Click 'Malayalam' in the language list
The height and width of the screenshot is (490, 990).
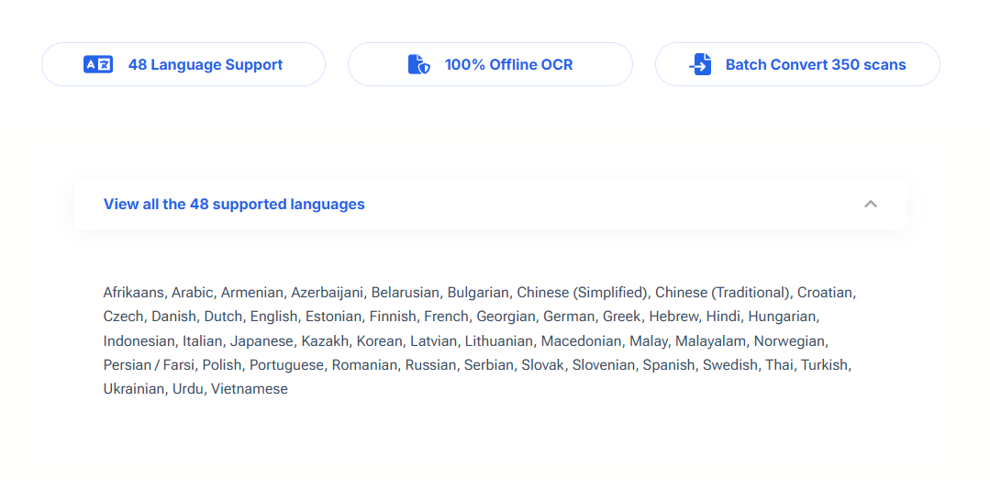coord(711,341)
